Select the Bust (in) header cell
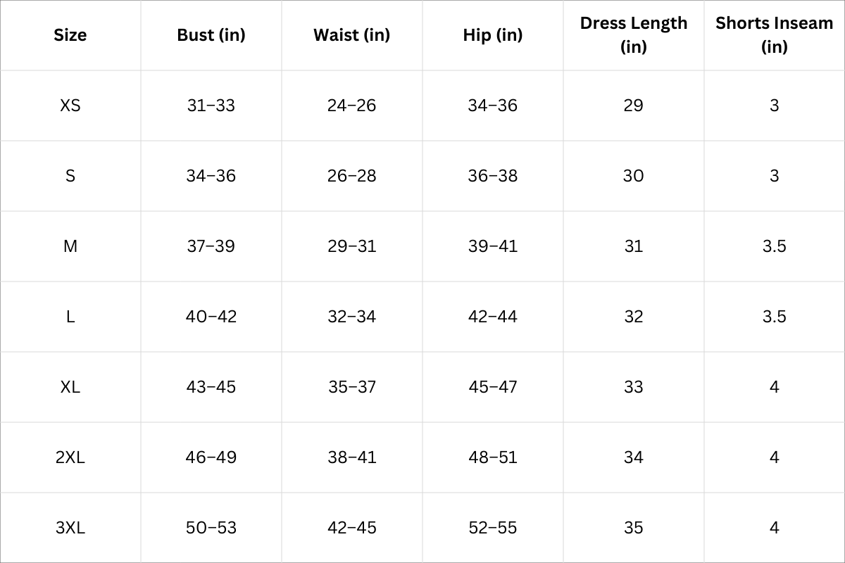This screenshot has width=845, height=563. [211, 35]
